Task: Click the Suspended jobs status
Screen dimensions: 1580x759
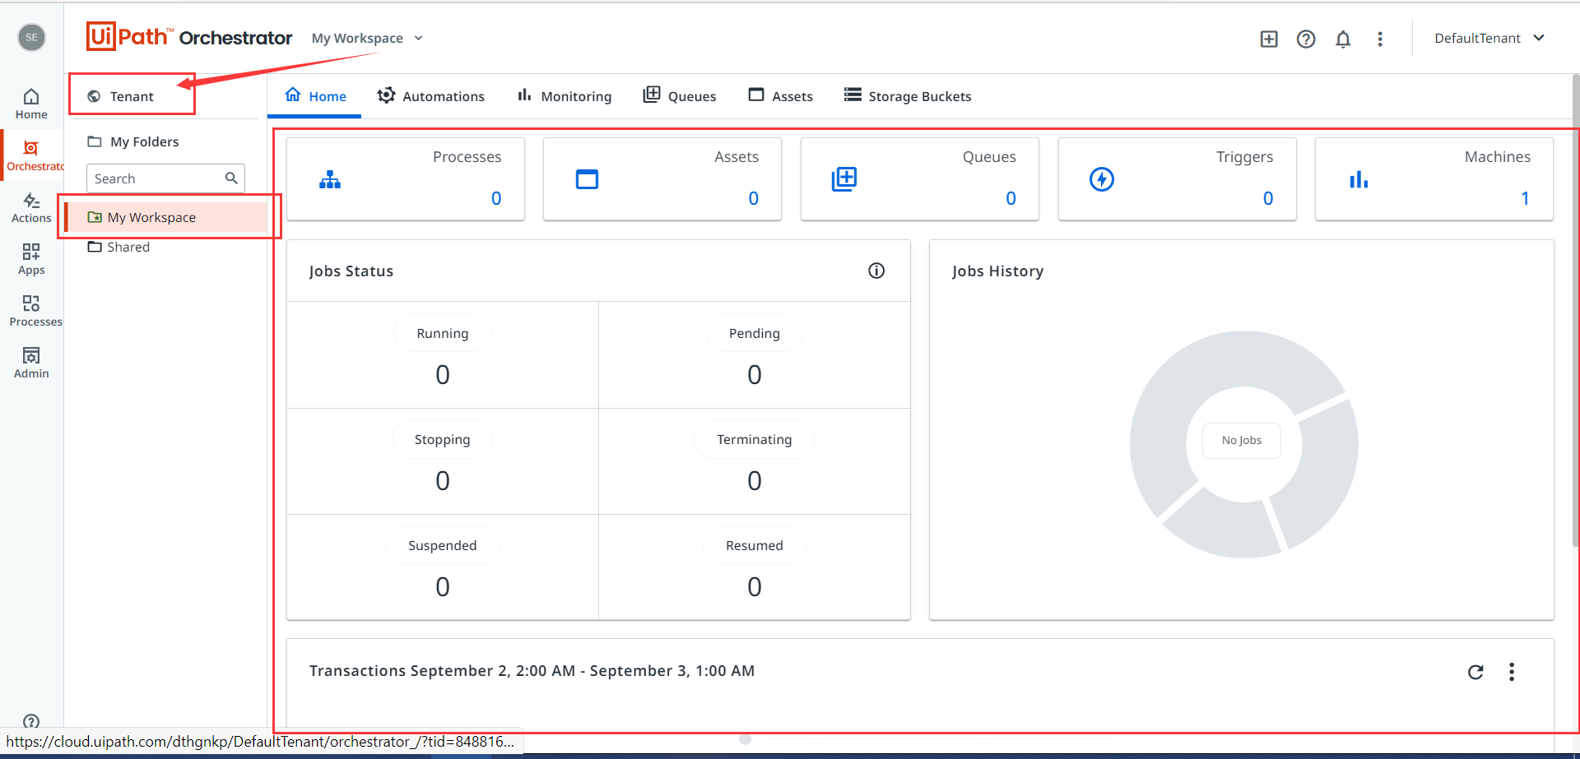Action: 443,545
